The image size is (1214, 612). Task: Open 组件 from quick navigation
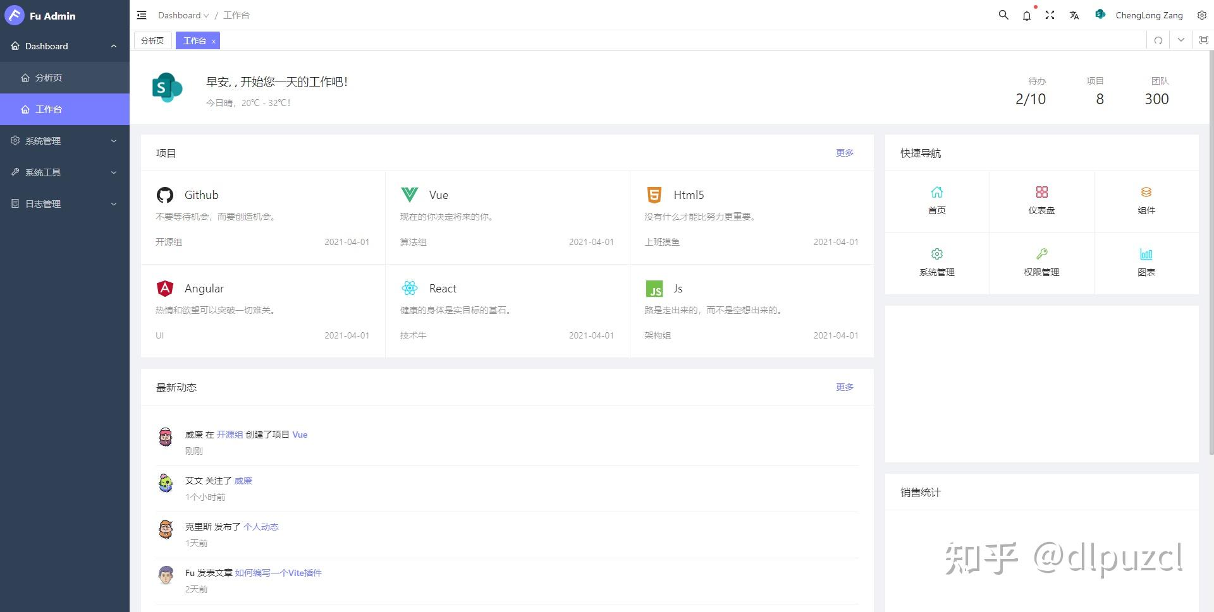[x=1146, y=201]
